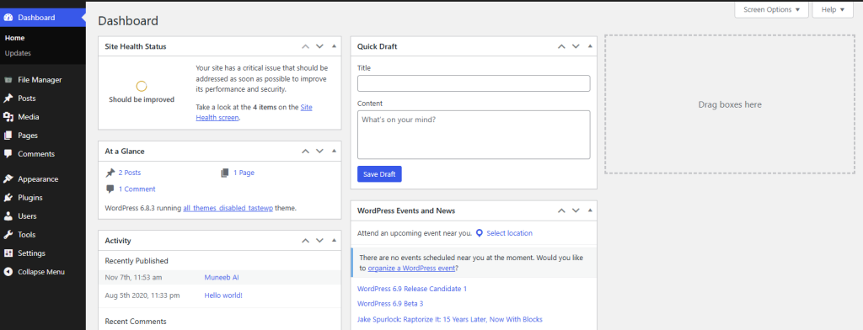This screenshot has height=330, width=863.
Task: Click the Nov 7th, 11:53 am date text
Action: coord(133,277)
